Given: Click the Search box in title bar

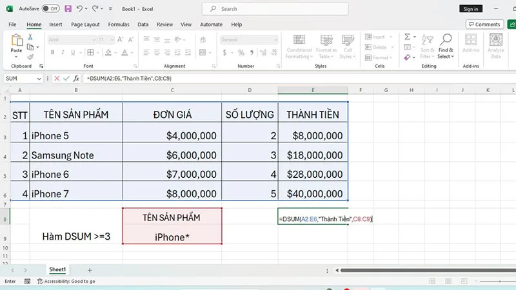Looking at the screenshot, I should click(x=275, y=9).
